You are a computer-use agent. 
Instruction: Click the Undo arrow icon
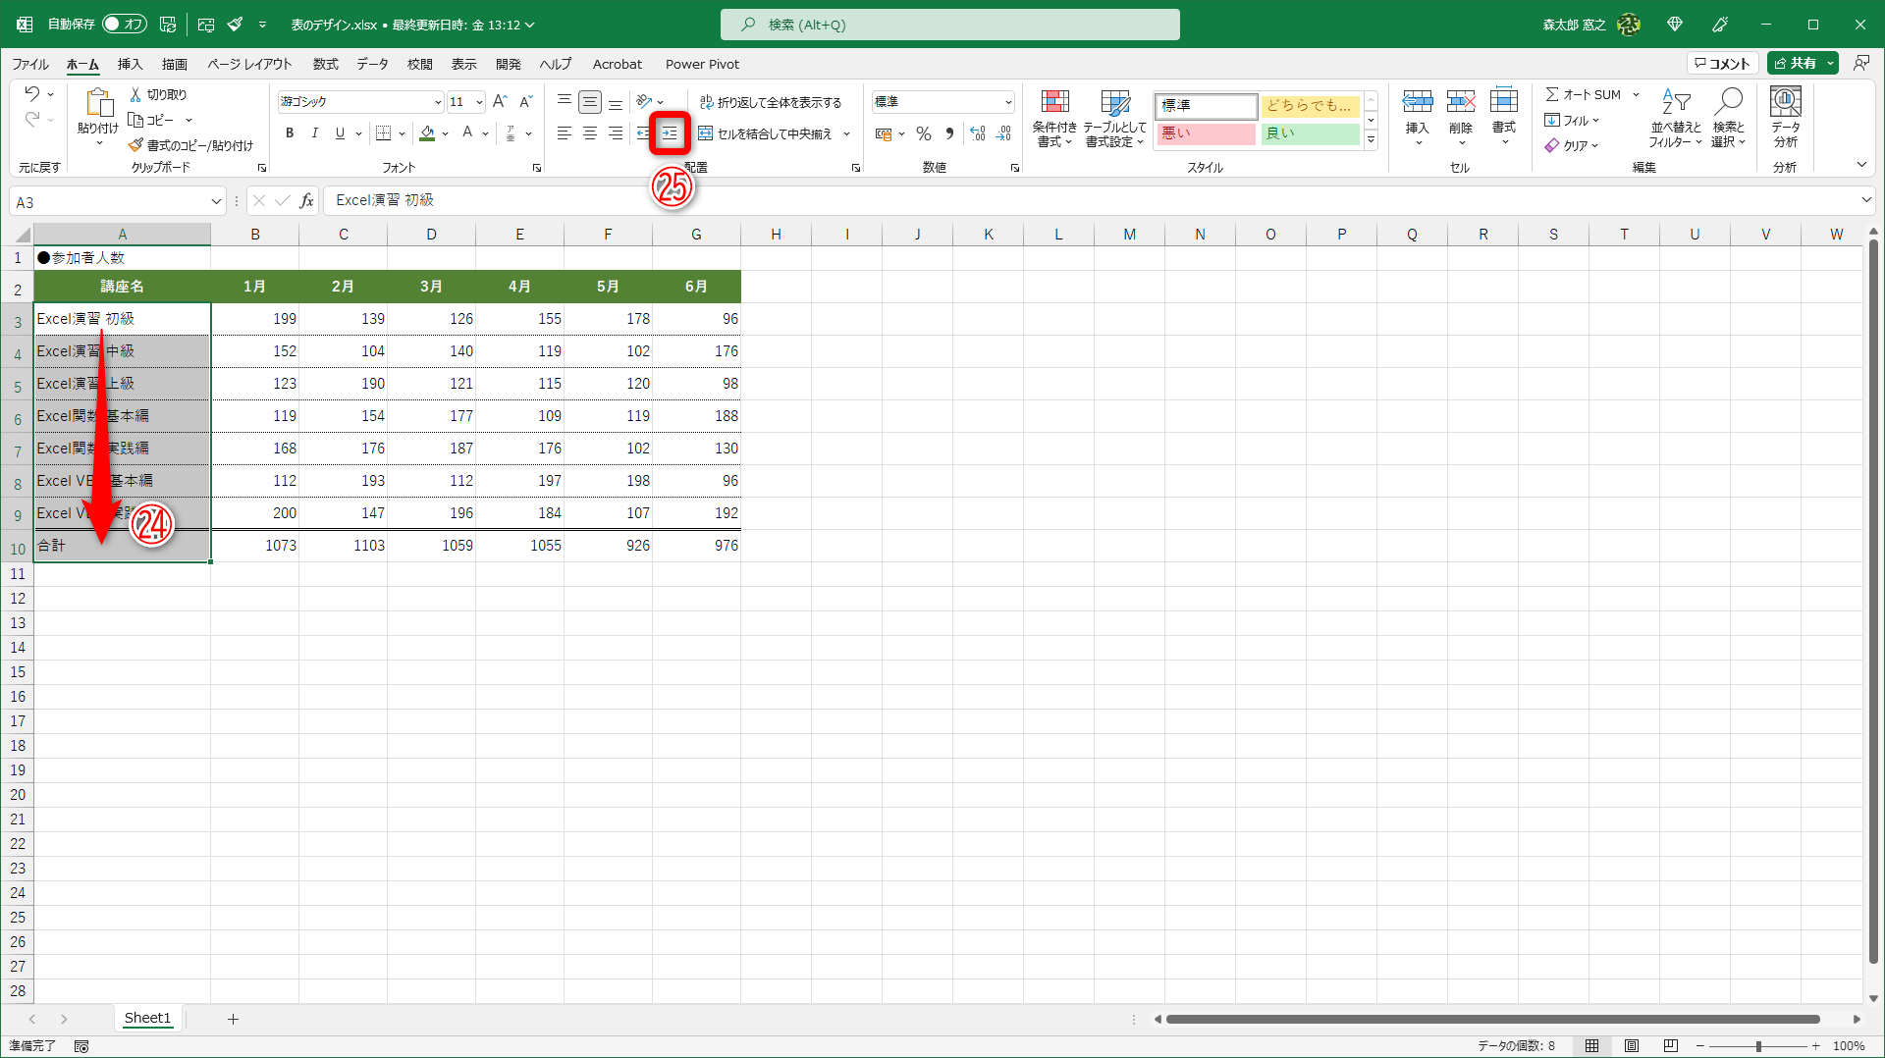[x=31, y=94]
